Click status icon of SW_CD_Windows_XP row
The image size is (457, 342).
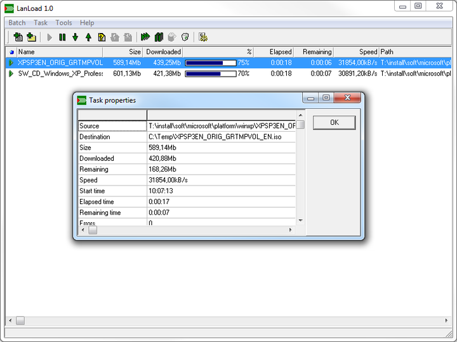click(x=11, y=73)
